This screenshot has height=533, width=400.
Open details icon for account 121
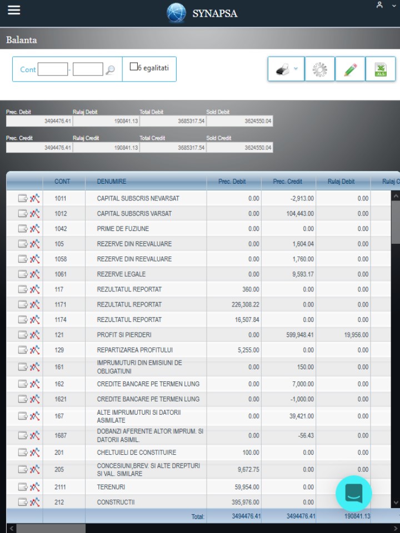tap(23, 335)
